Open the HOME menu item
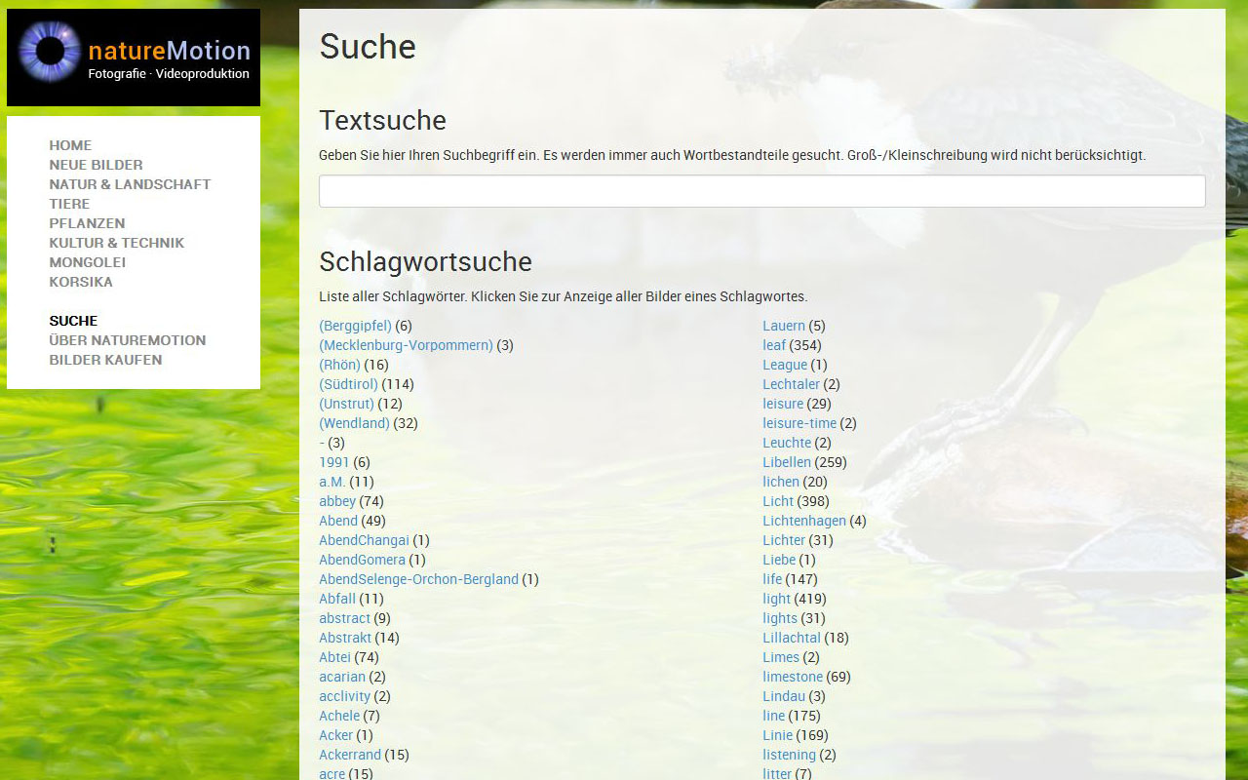The width and height of the screenshot is (1248, 780). pos(70,145)
